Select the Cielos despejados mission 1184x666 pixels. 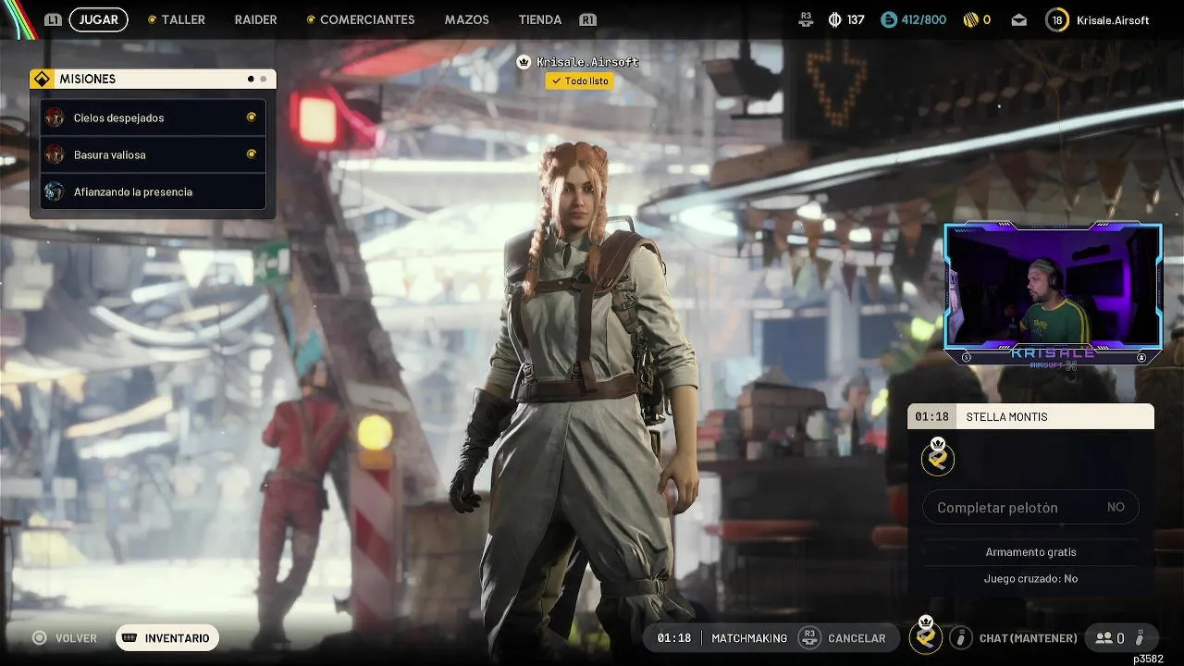click(153, 117)
